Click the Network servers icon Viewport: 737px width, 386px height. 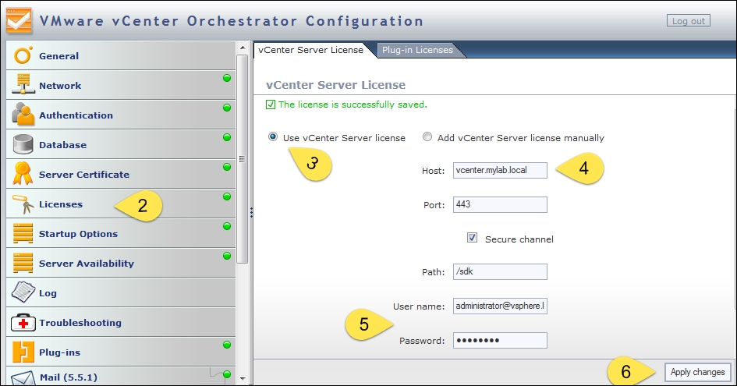point(23,85)
